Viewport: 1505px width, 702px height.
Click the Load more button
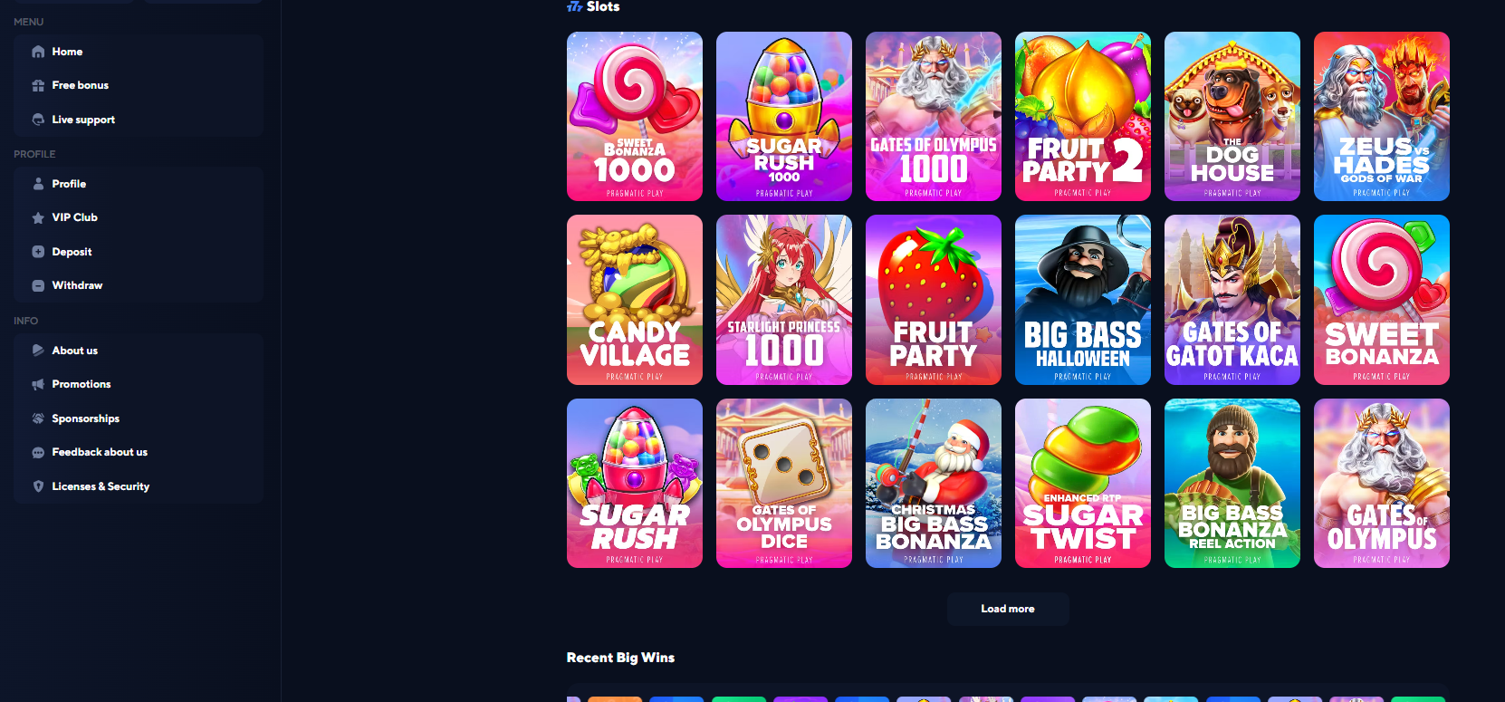(1008, 609)
